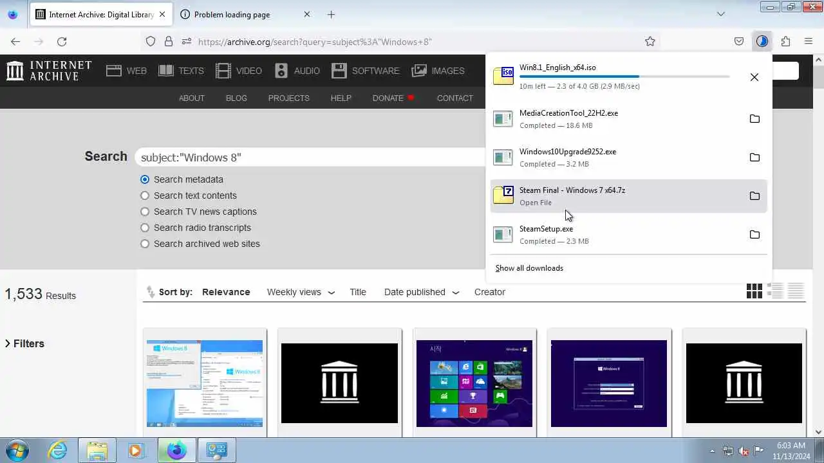
Task: Expand the Filters section
Action: coord(25,343)
